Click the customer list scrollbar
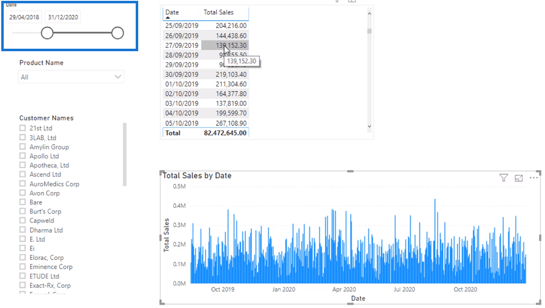The width and height of the screenshot is (545, 308). coord(125,154)
